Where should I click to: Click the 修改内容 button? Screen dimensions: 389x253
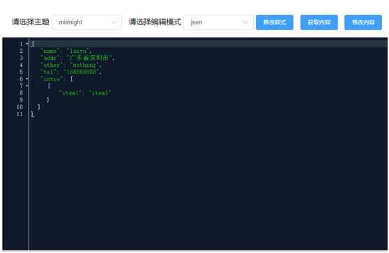(363, 22)
